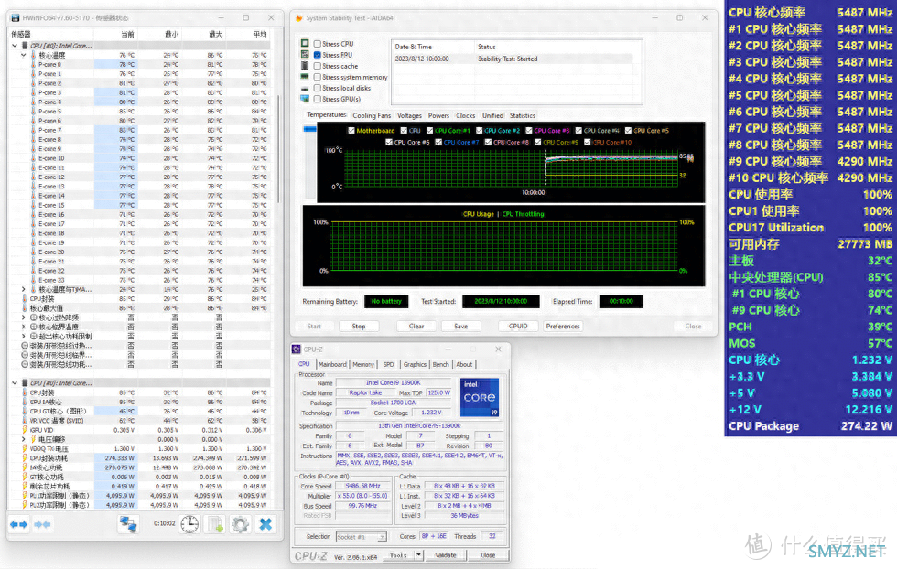Switch to the Cooling Fans tab in AIDA64

(372, 115)
